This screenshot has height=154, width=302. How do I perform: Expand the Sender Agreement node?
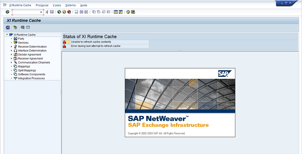[11, 54]
